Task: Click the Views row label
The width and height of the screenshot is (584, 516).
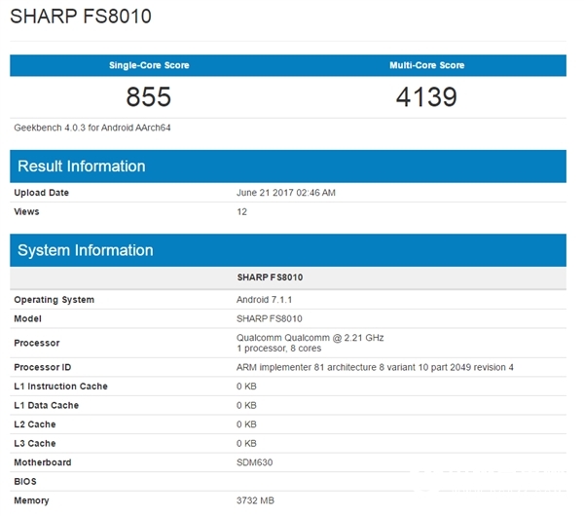Action: (27, 211)
